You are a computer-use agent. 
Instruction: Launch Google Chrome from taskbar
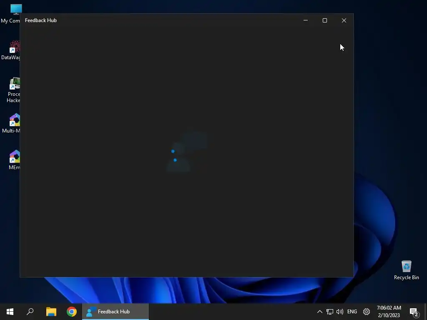(x=72, y=312)
